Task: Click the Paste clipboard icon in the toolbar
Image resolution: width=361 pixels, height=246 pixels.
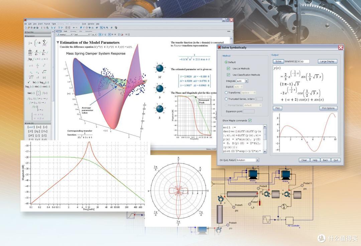Action: point(47,28)
